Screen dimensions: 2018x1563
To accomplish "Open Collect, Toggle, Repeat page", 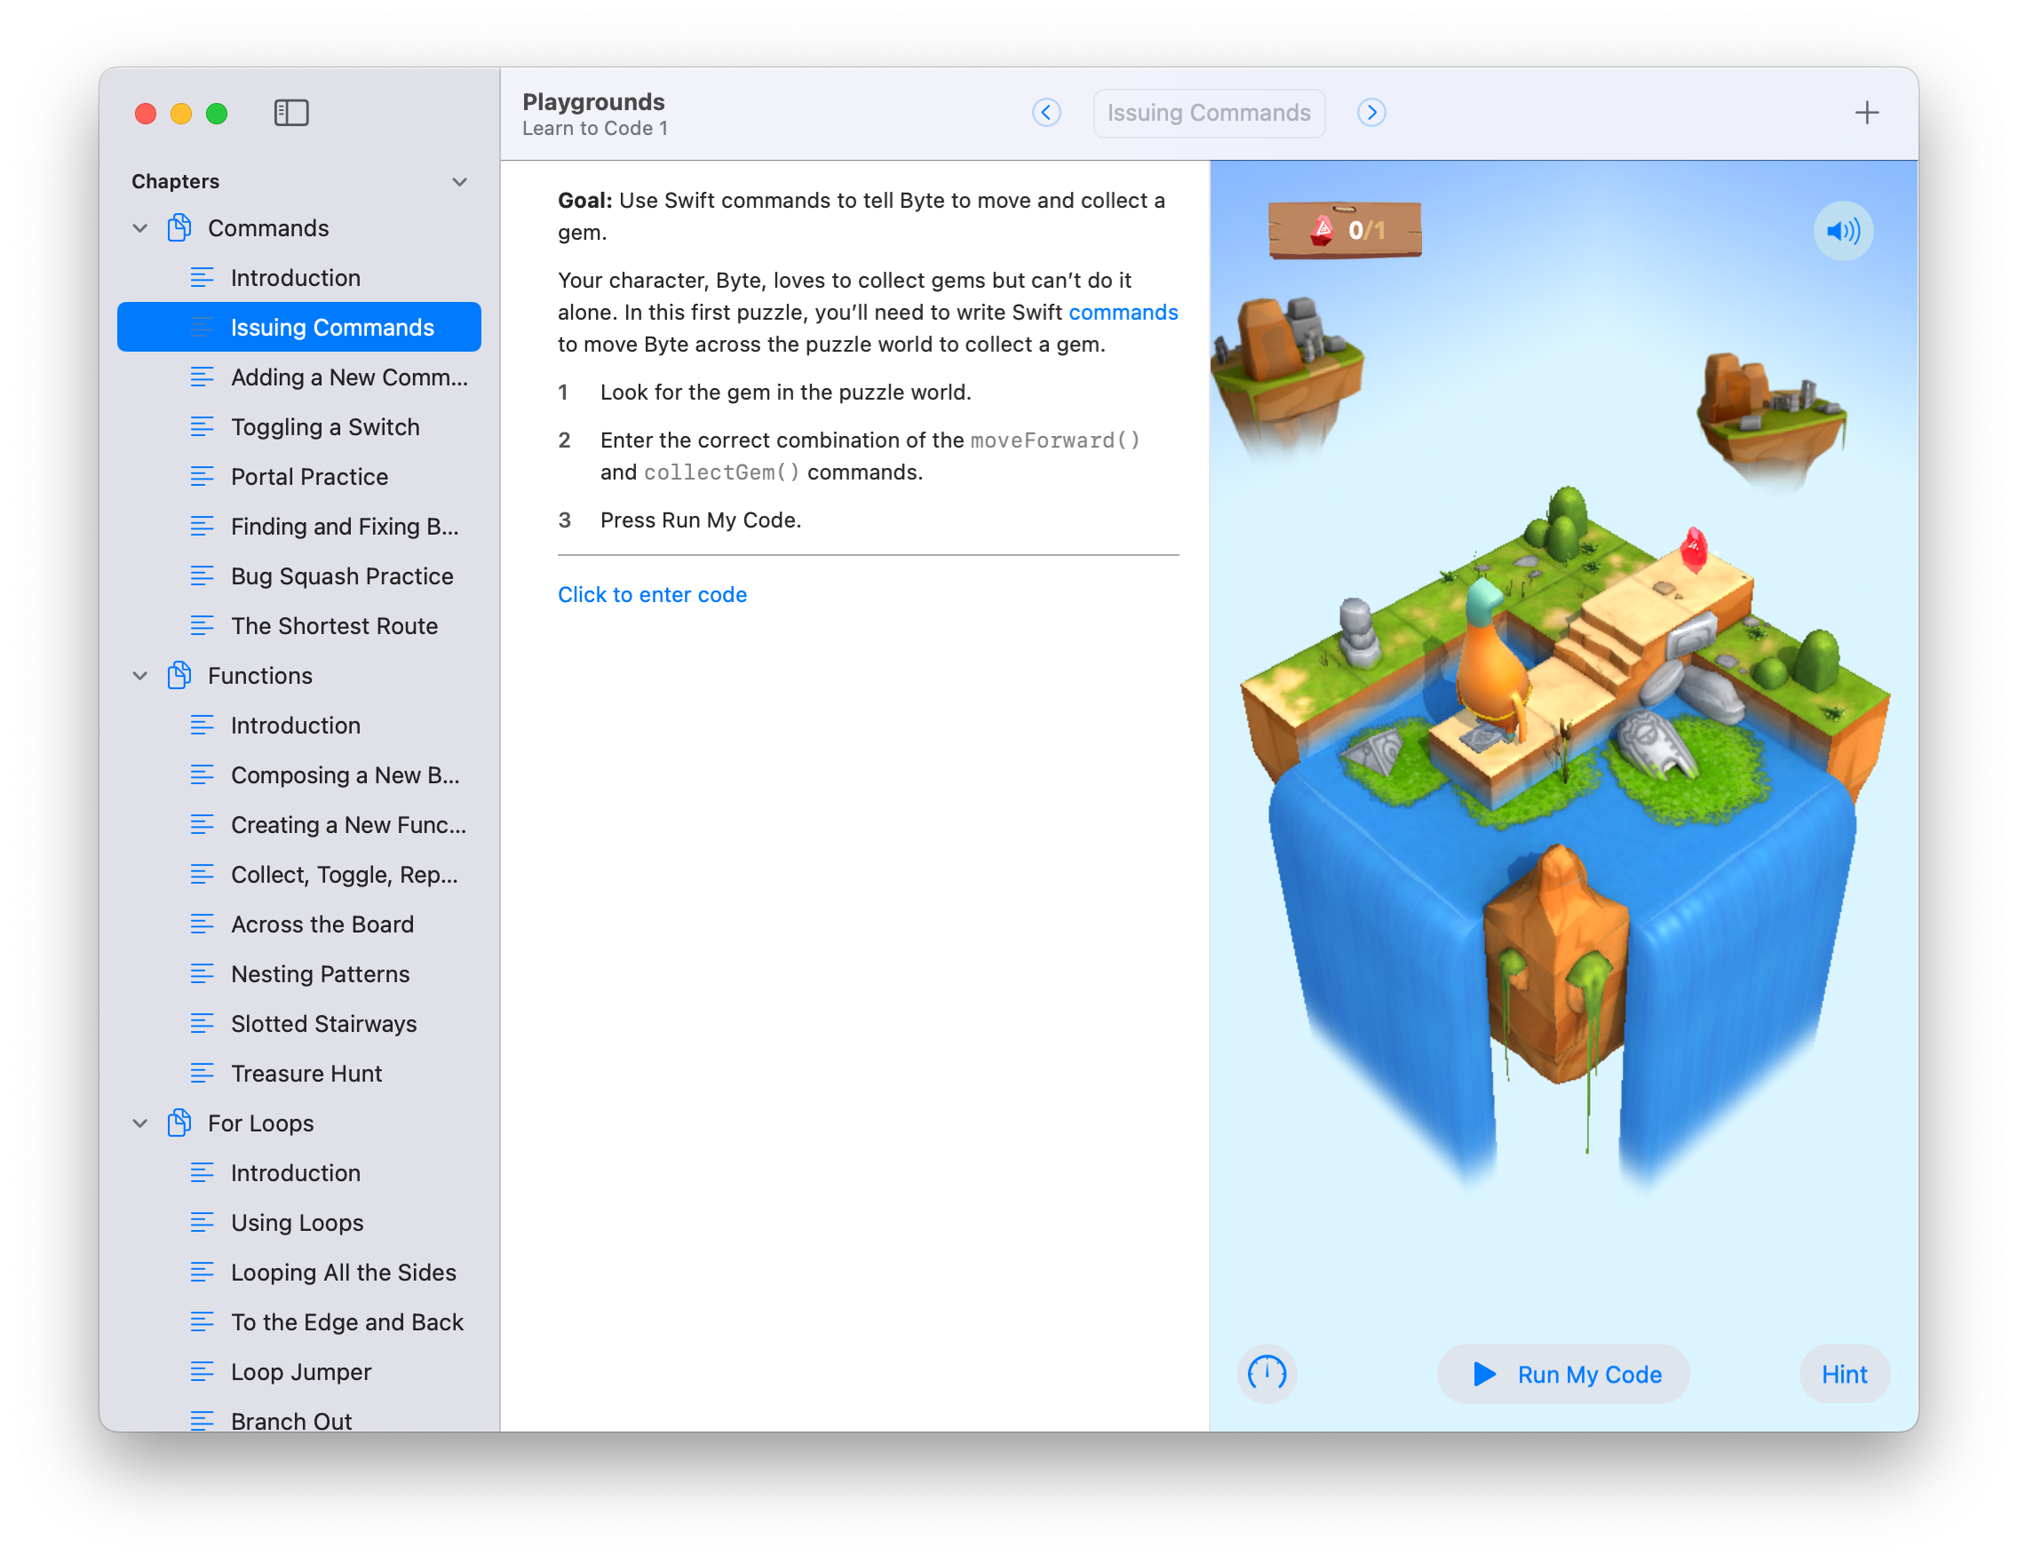I will pyautogui.click(x=299, y=874).
